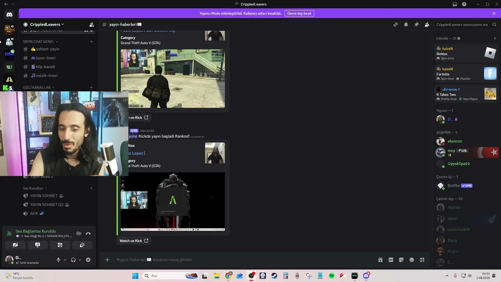The height and width of the screenshot is (282, 501).
Task: Click the search magnifier in server search box
Action: [494, 24]
